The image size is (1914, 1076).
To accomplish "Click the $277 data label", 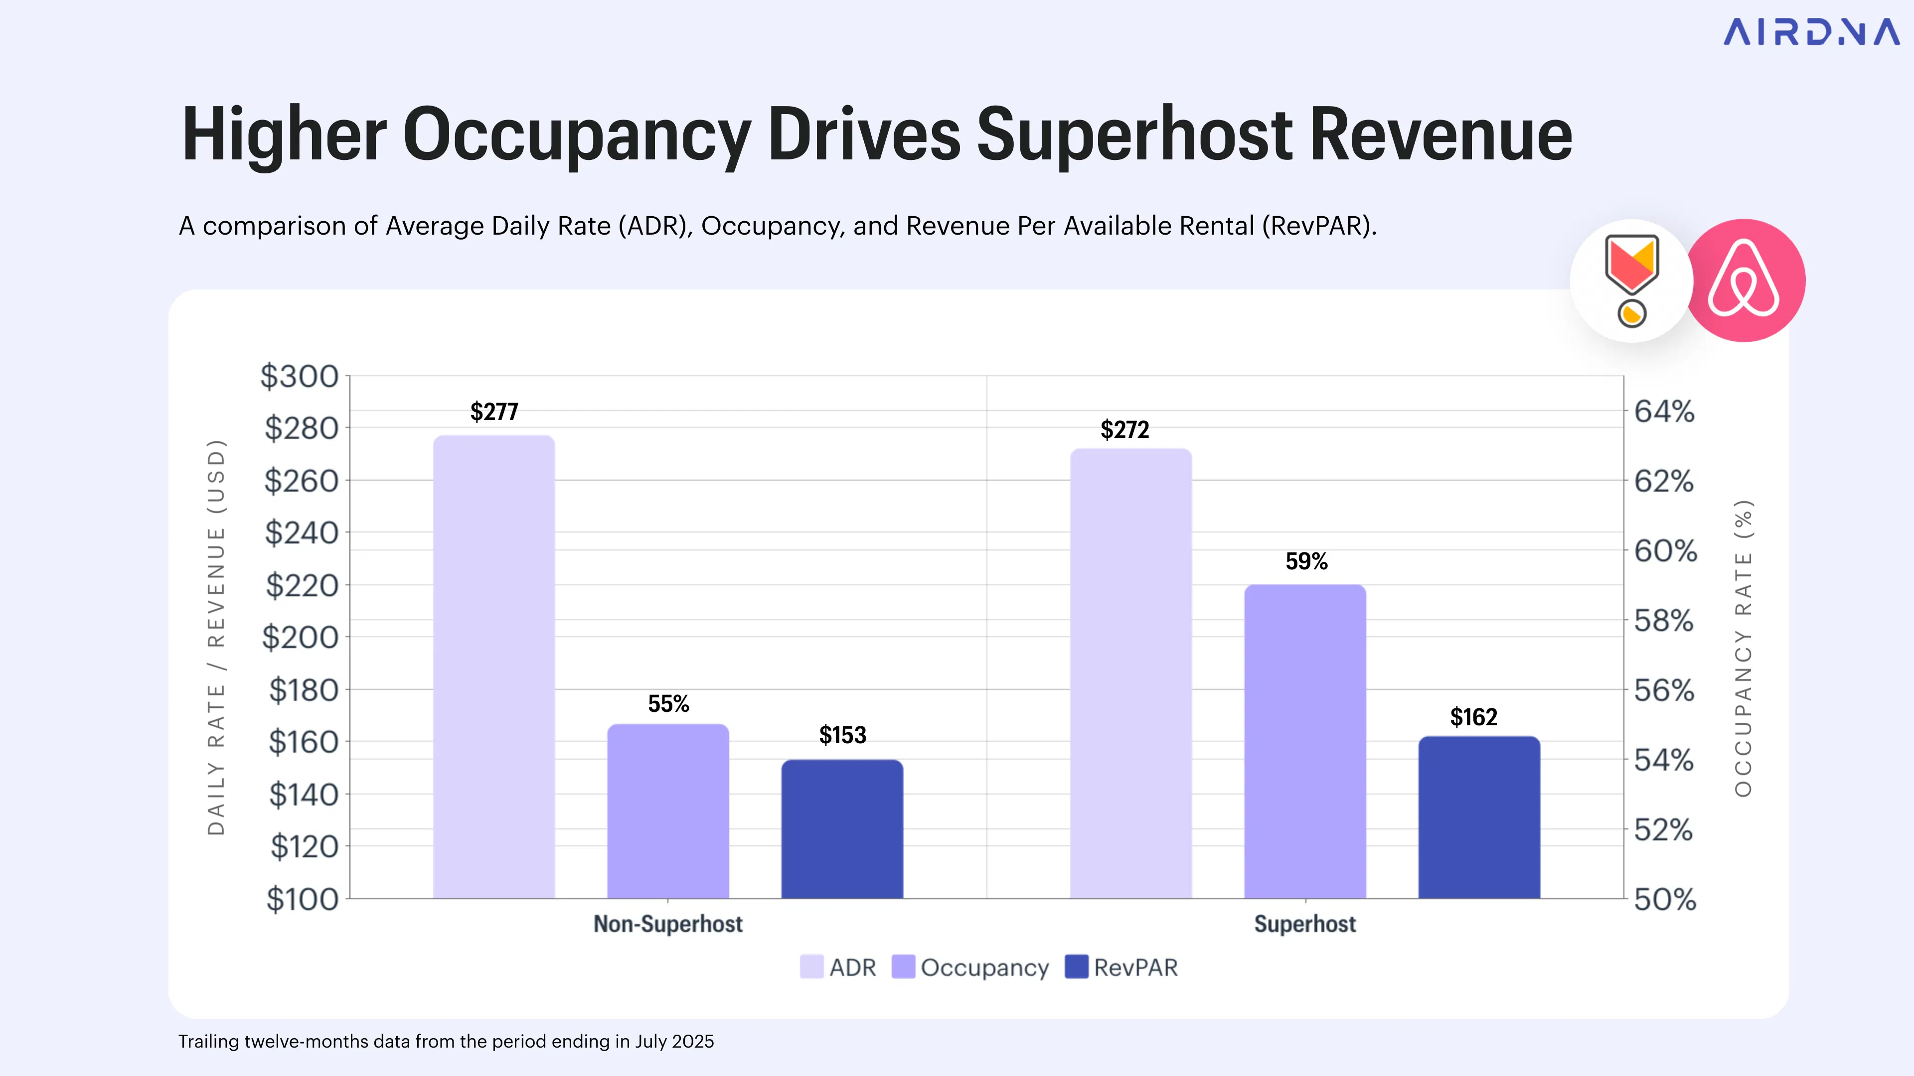I will tap(494, 411).
